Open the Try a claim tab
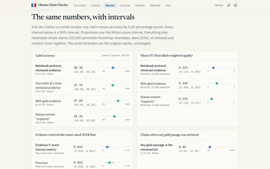The height and width of the screenshot is (169, 270). [x=80, y=6]
